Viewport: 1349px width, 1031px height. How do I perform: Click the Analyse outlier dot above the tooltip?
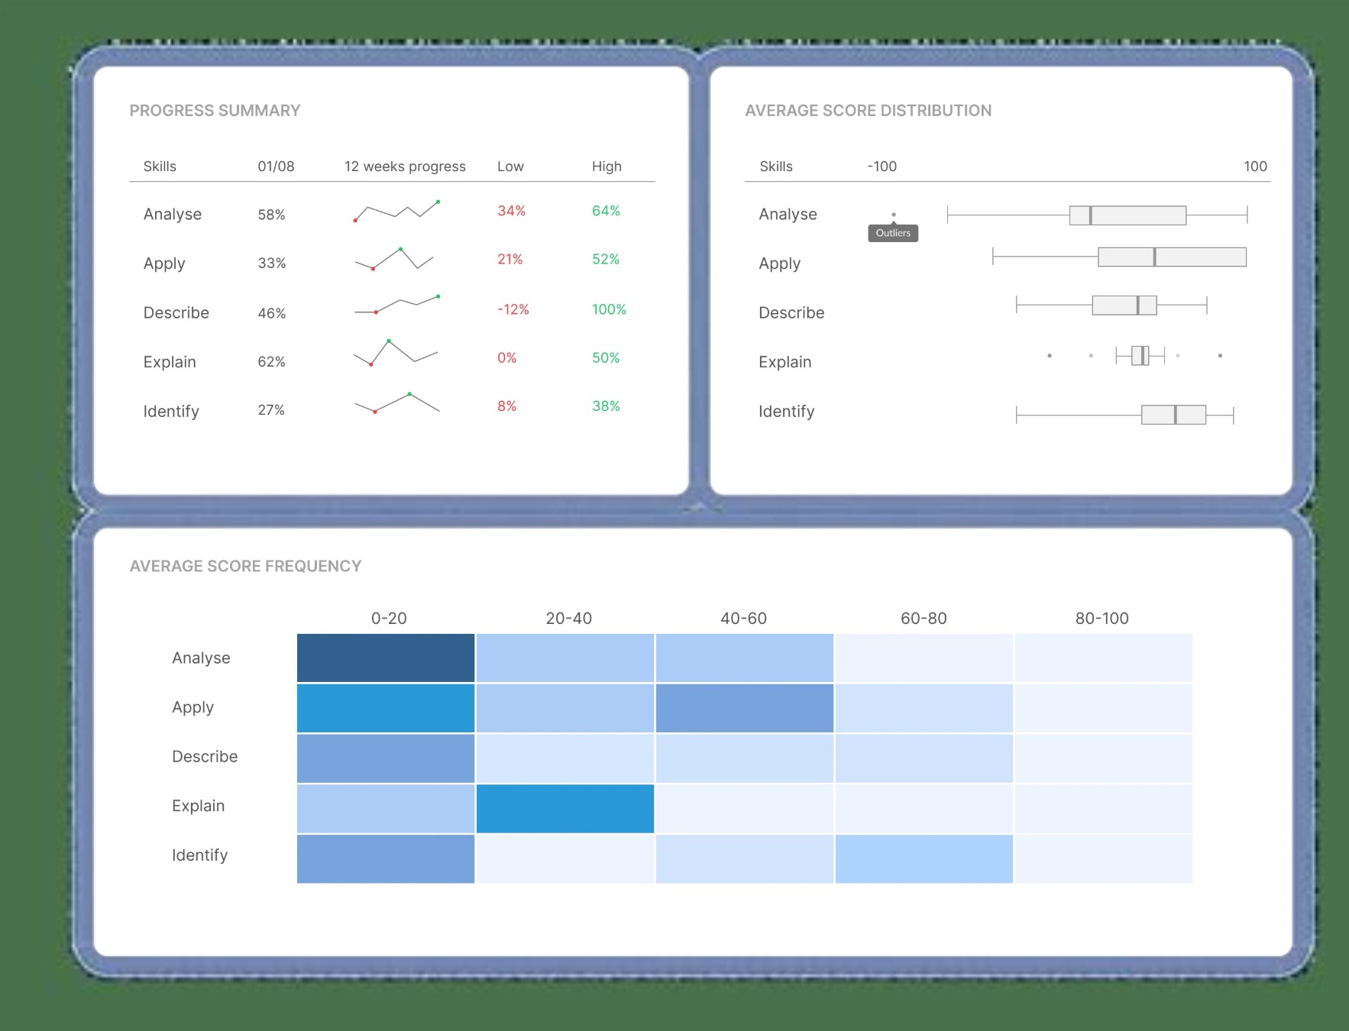(894, 215)
